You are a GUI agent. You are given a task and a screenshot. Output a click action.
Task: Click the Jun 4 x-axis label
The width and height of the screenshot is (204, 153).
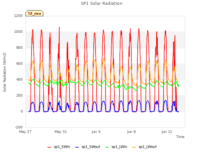click(x=96, y=132)
